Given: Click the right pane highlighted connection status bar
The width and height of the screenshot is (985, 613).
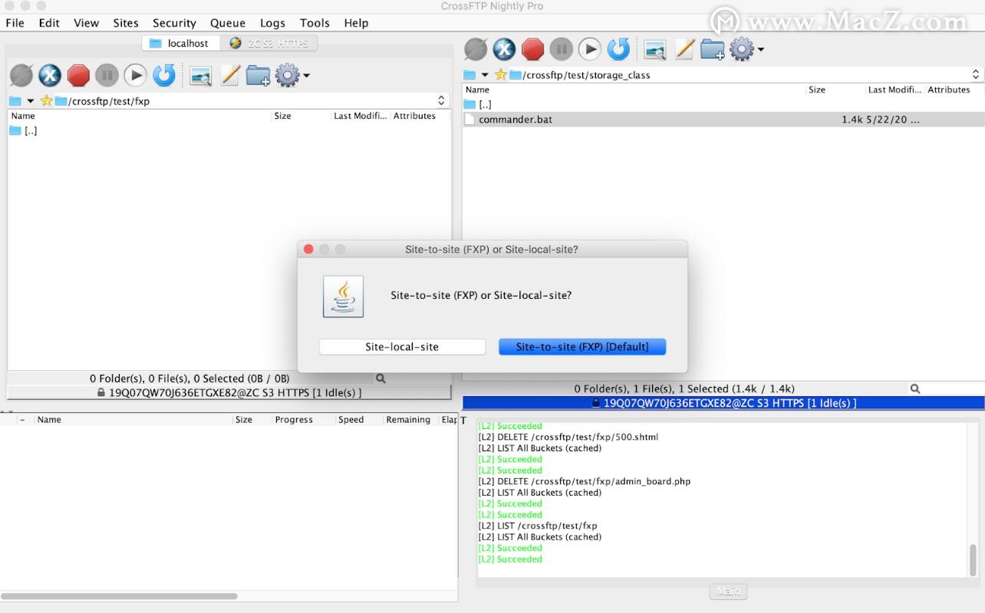Looking at the screenshot, I should 723,403.
